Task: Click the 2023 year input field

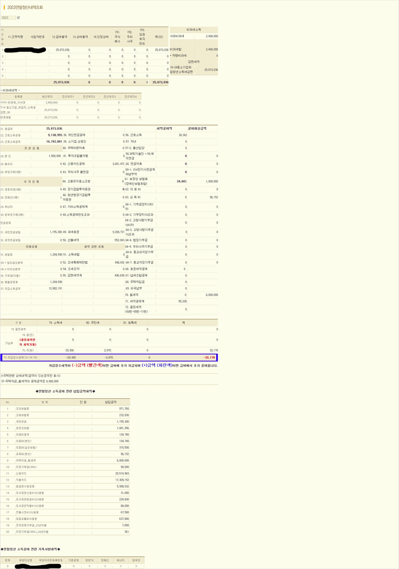Action: click(x=8, y=18)
